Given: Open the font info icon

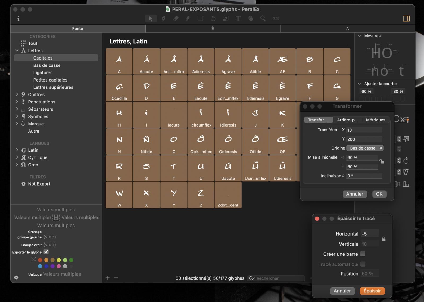Looking at the screenshot, I should pos(18,19).
